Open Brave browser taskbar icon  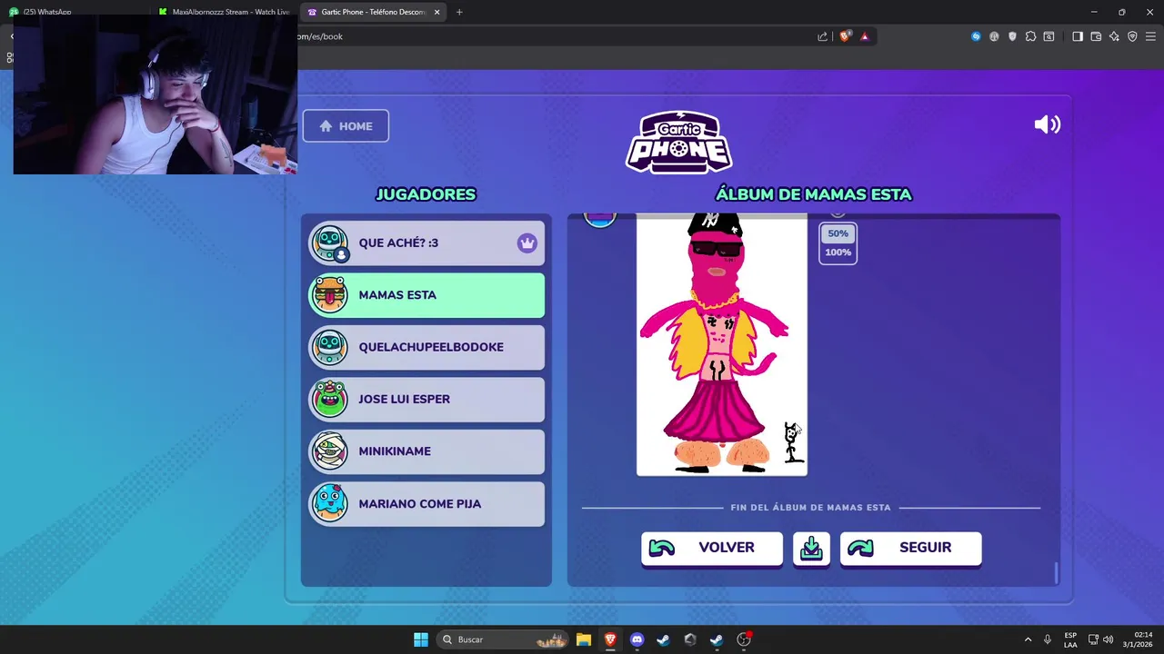610,639
